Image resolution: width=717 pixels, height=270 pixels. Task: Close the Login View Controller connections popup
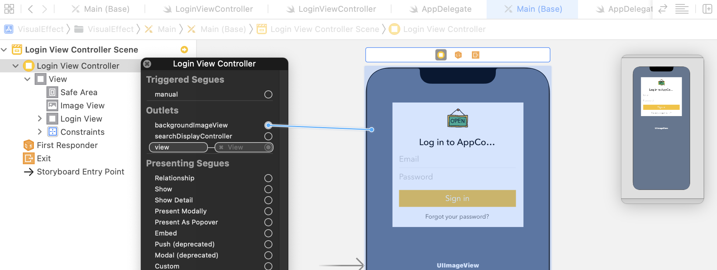click(147, 64)
